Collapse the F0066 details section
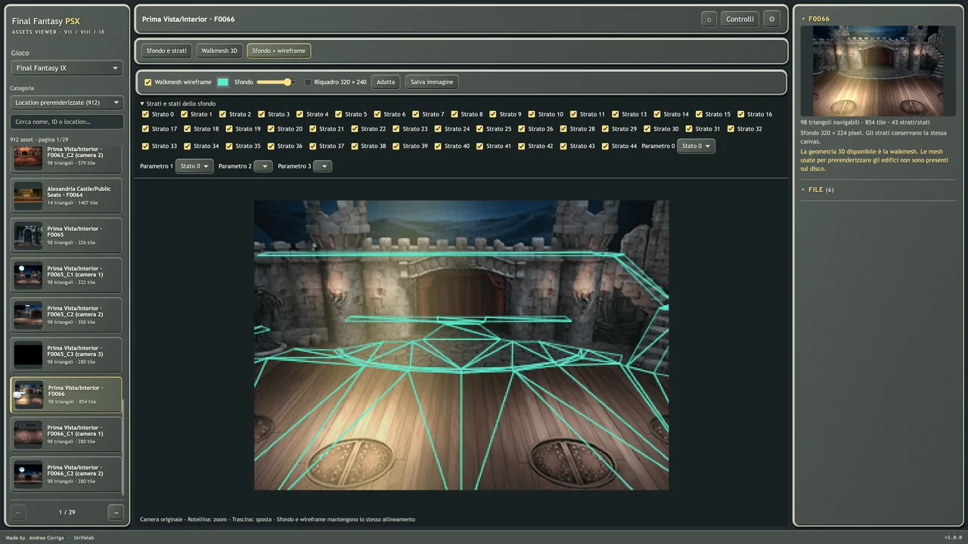This screenshot has height=544, width=968. (816, 19)
